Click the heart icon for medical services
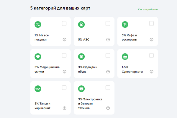177x118 pixels. coord(38,57)
